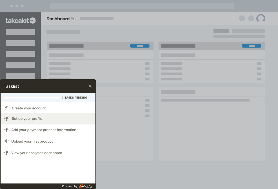Close the Tasklist panel

click(90, 86)
